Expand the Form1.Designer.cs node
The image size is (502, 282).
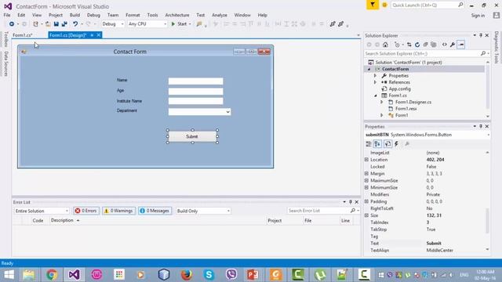click(382, 102)
